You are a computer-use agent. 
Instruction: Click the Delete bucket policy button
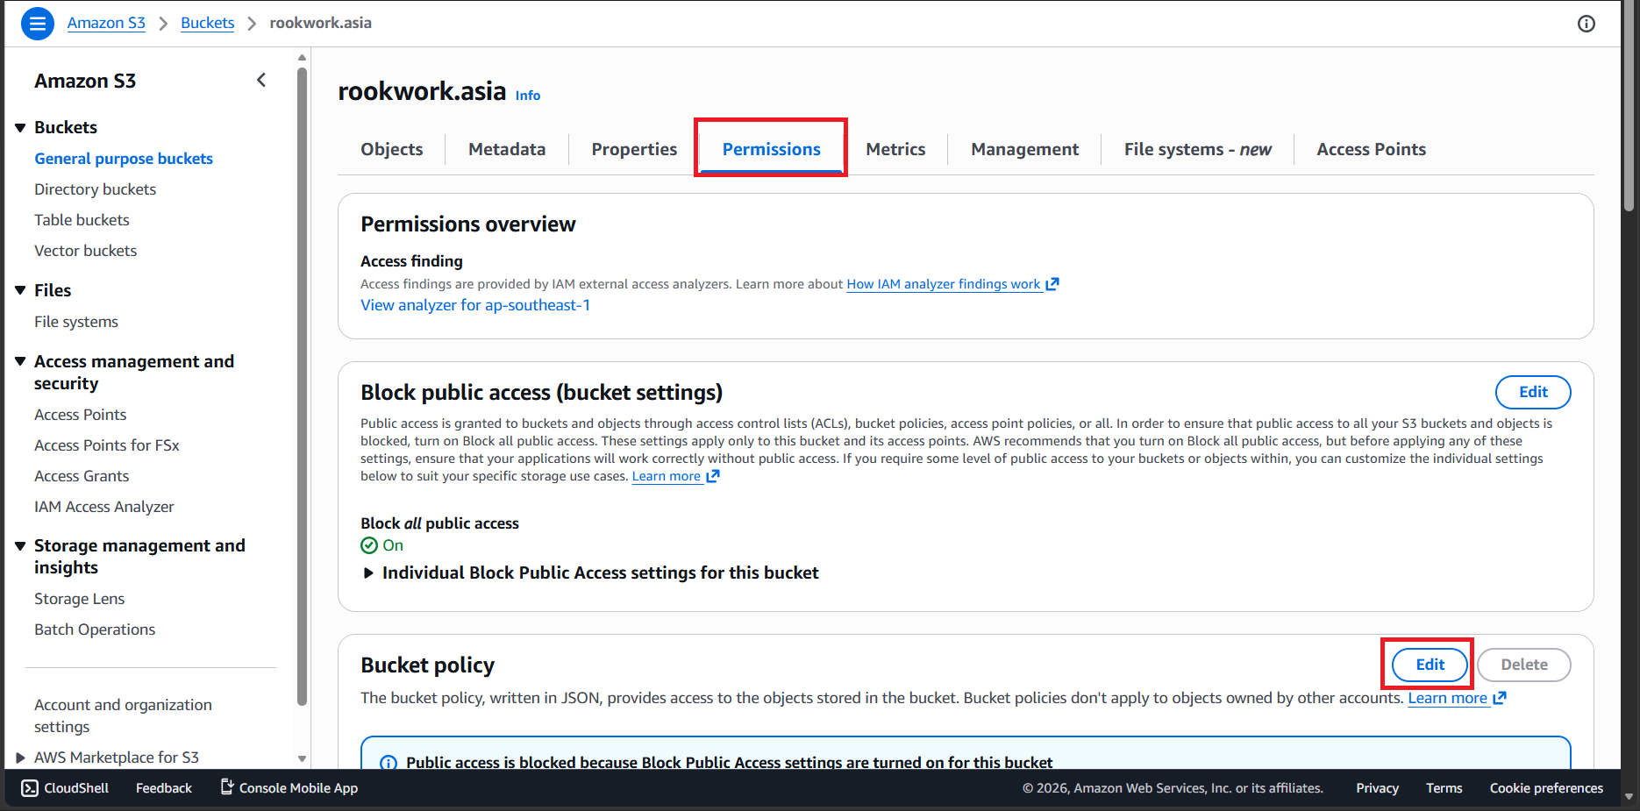1524,665
